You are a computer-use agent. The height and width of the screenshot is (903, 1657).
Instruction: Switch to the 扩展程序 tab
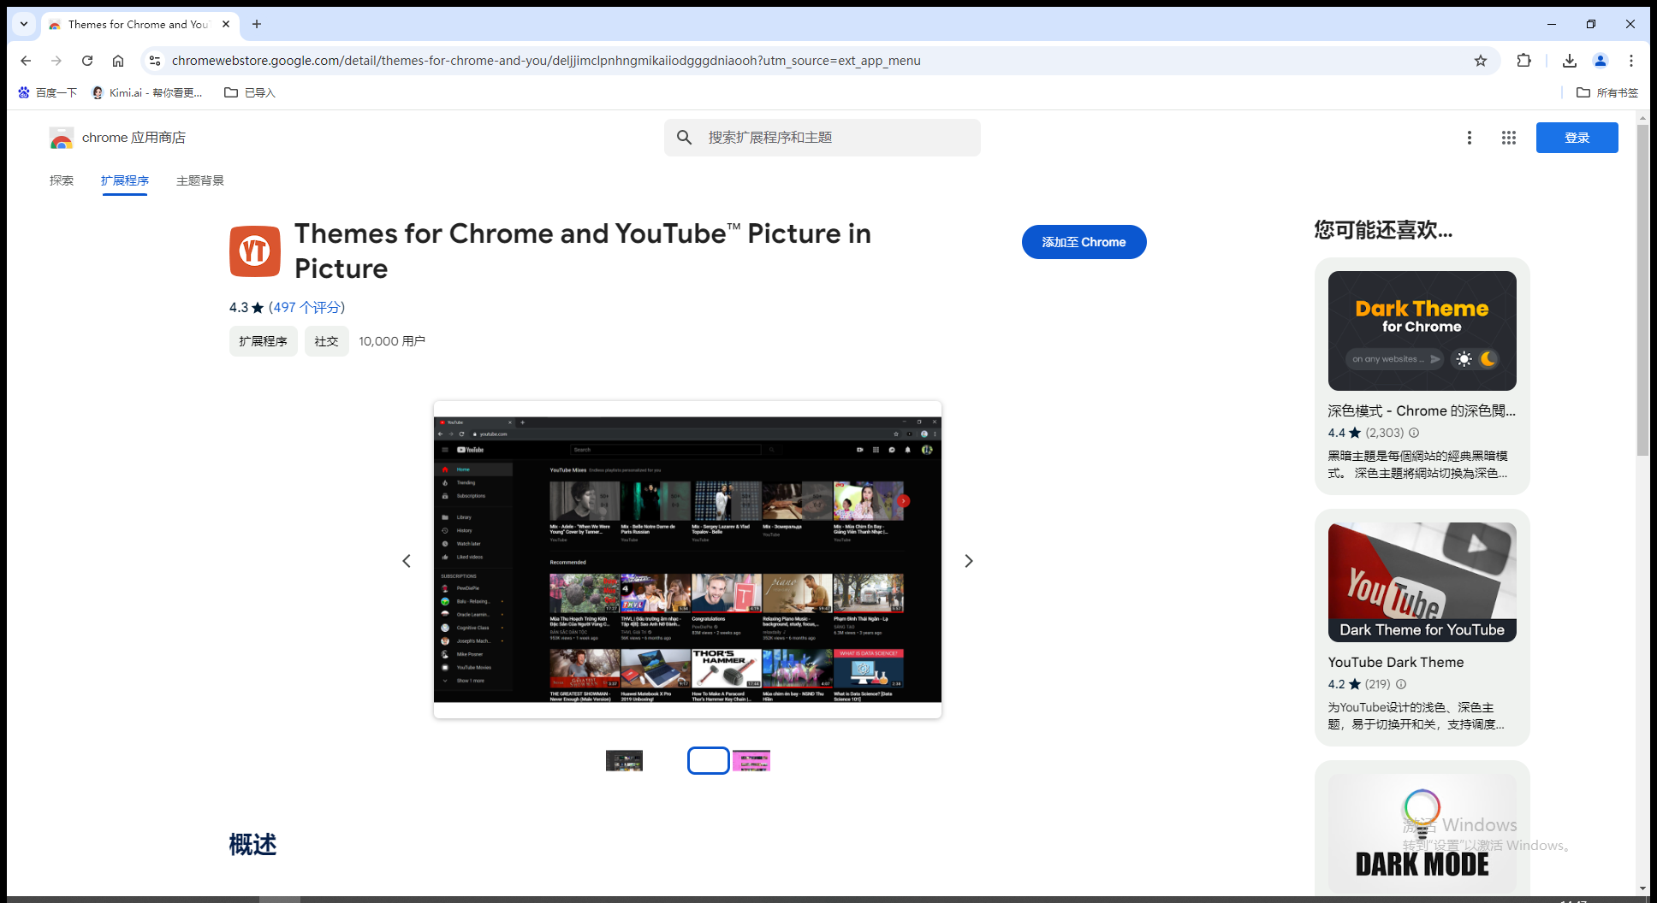(125, 180)
